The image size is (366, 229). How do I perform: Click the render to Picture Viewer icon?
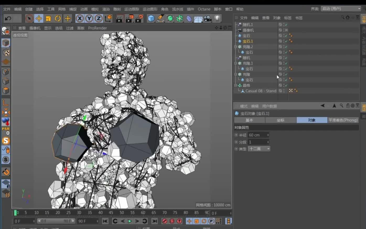(x=129, y=18)
